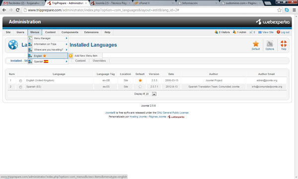Viewport: 298px width, 179px height.
Task: Set Spanish (ES) as default via star
Action: click(140, 87)
